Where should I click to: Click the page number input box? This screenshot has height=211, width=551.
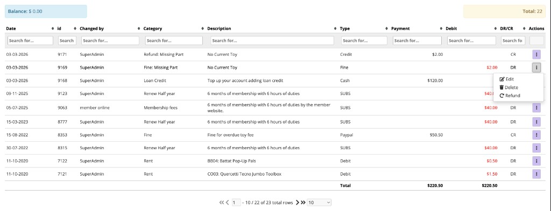(x=236, y=202)
